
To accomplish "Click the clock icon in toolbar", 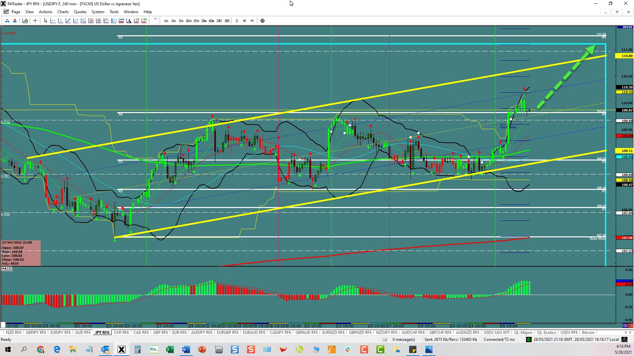I will (263, 21).
